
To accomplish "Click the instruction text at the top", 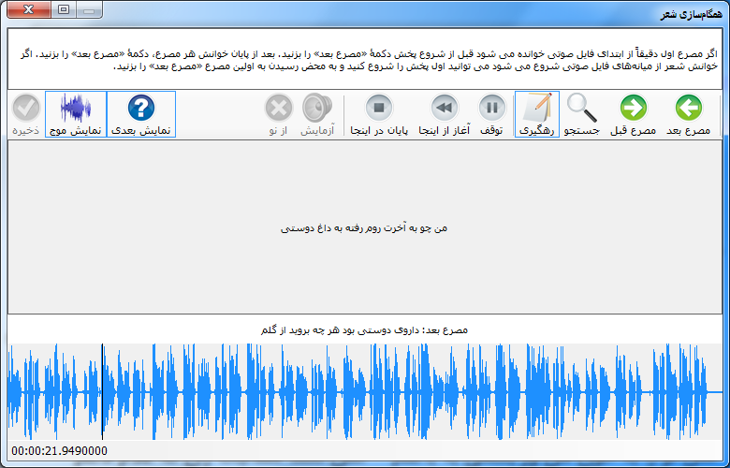I will click(369, 60).
